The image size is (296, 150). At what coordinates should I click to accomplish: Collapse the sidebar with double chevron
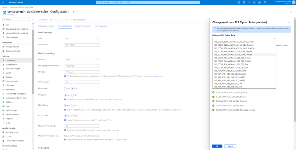(x=32, y=20)
